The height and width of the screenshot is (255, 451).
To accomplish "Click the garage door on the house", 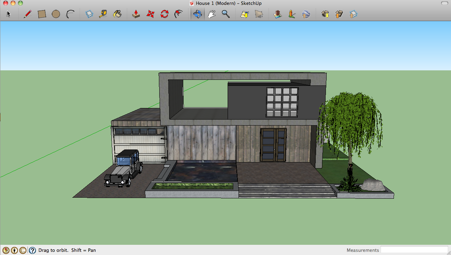I will coord(140,145).
